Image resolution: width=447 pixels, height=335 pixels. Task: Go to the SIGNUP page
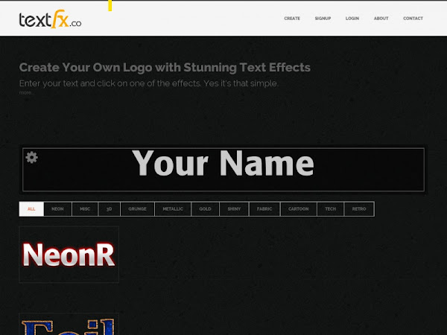[323, 18]
